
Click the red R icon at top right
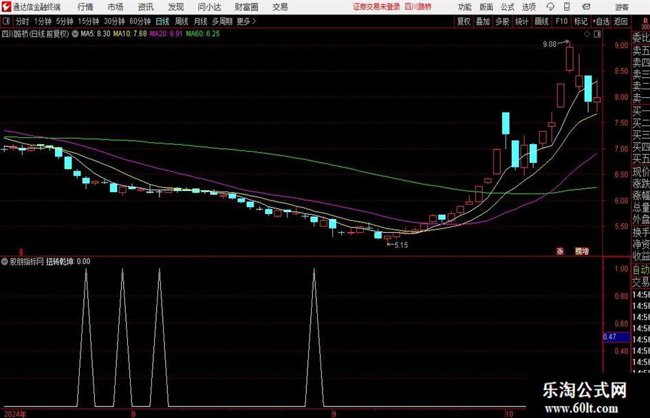tap(645, 21)
